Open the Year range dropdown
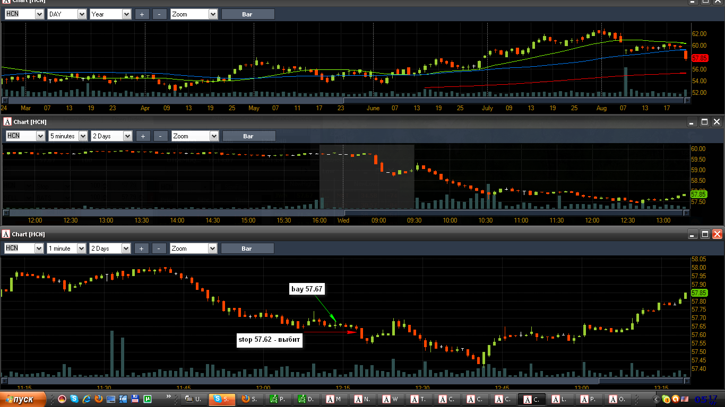The width and height of the screenshot is (725, 407). click(110, 14)
